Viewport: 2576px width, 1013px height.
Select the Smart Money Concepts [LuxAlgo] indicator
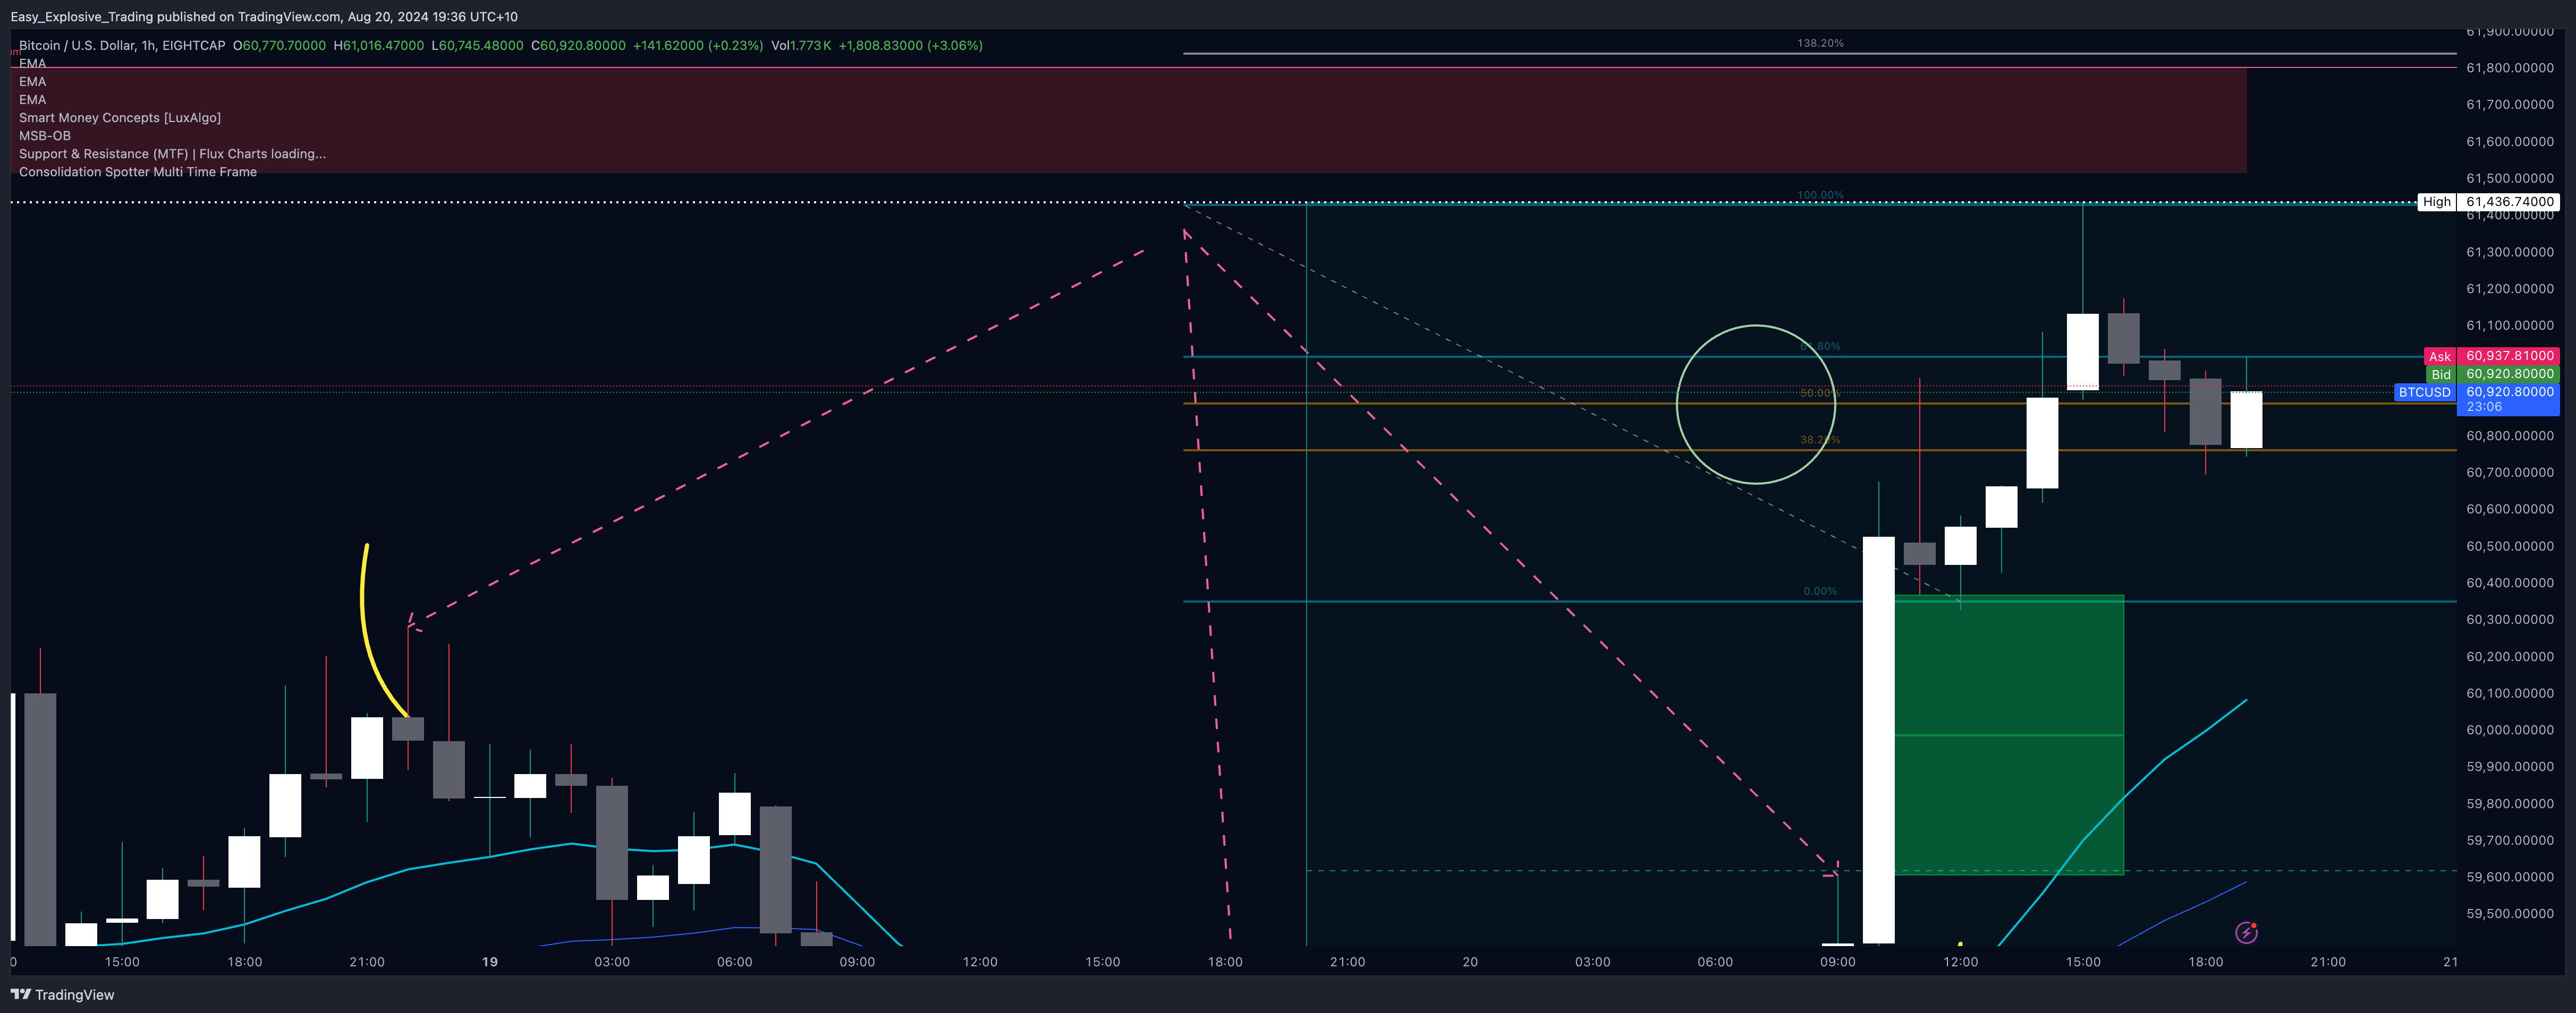tap(120, 118)
